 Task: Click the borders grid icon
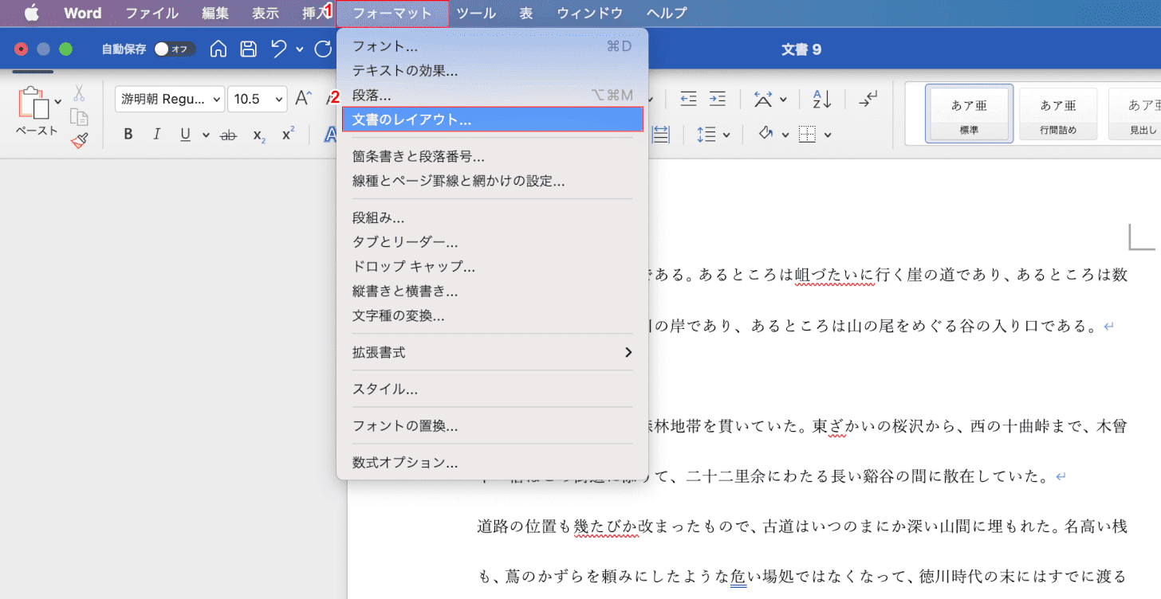(x=808, y=135)
